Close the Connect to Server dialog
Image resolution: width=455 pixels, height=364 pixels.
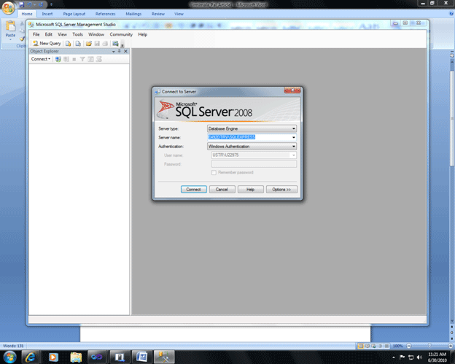292,90
